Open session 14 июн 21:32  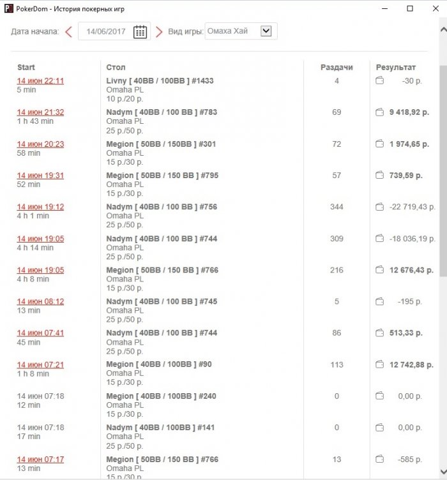coord(40,112)
